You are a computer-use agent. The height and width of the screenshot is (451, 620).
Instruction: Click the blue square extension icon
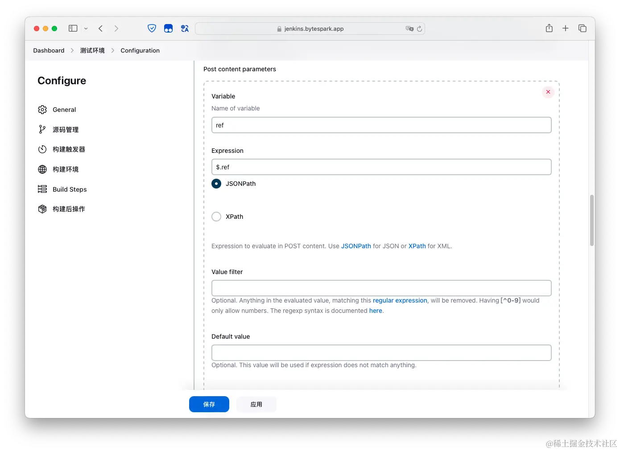168,29
